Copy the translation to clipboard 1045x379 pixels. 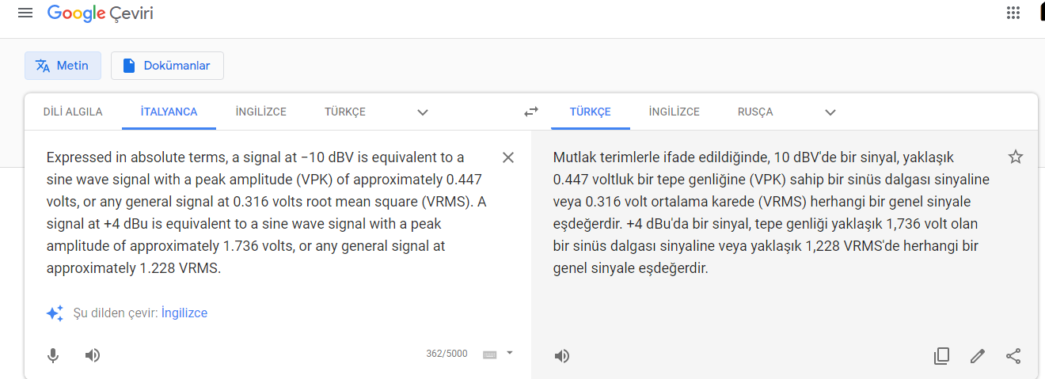coord(941,356)
